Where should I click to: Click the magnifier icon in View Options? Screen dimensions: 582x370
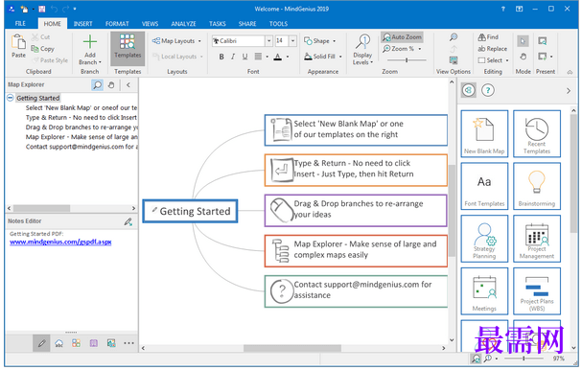pyautogui.click(x=454, y=37)
